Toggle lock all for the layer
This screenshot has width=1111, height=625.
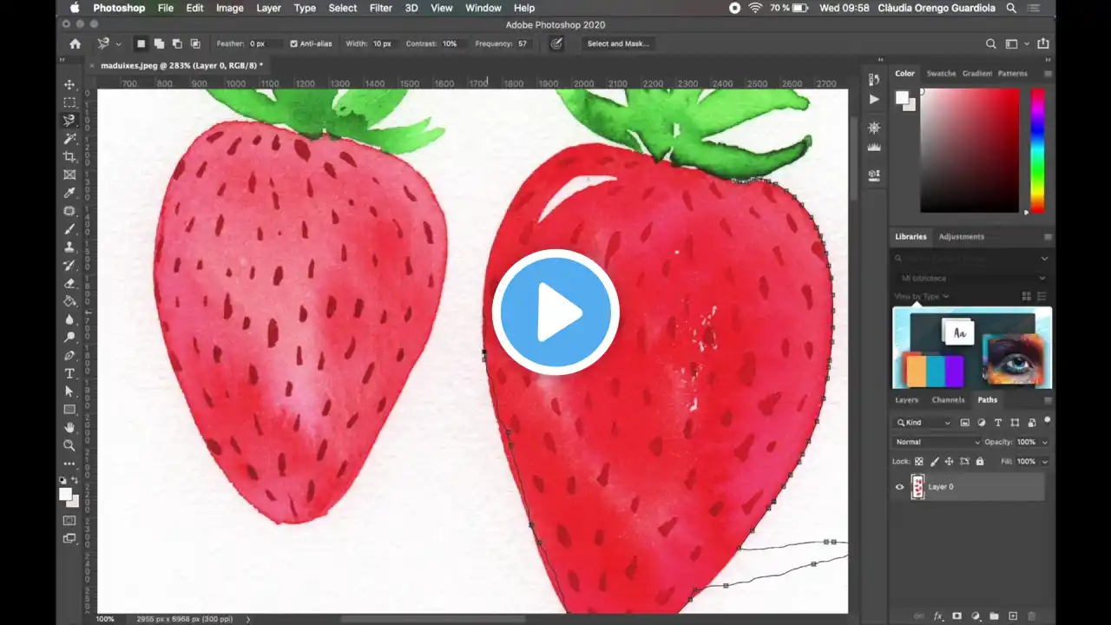(x=980, y=462)
